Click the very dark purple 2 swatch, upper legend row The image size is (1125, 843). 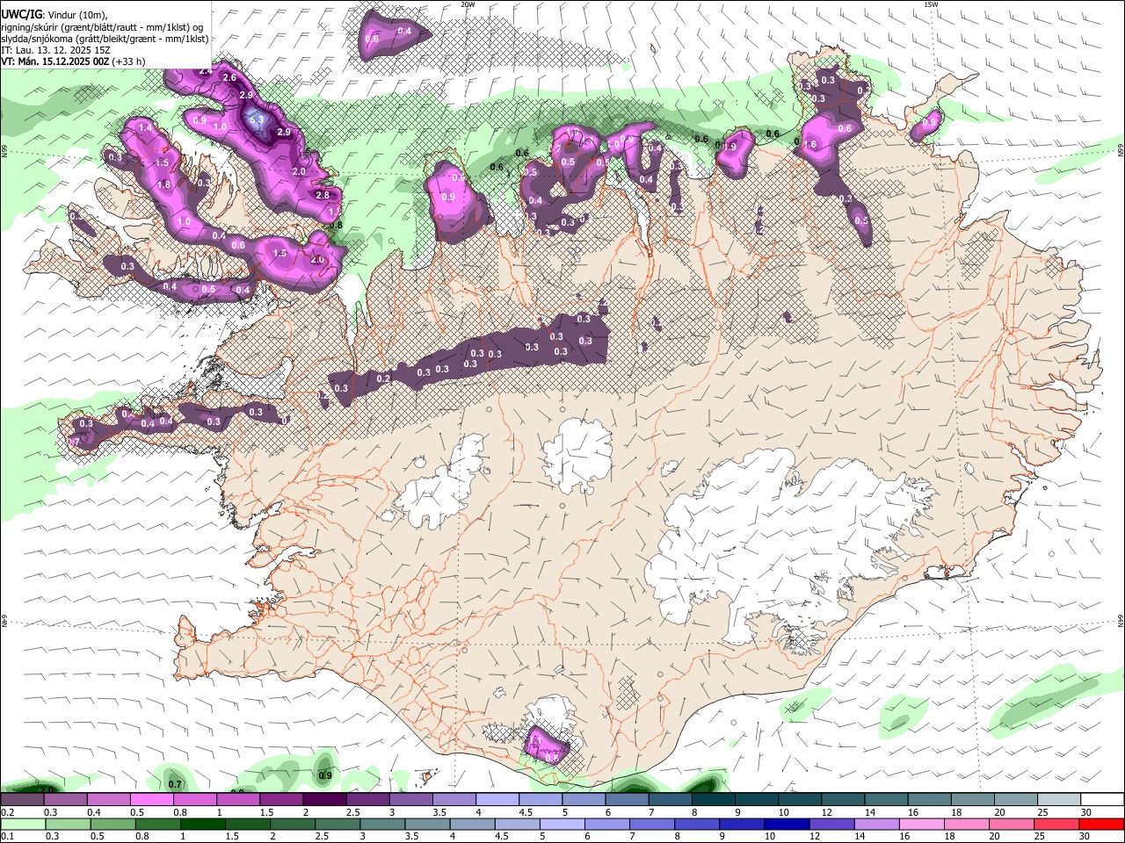[324, 800]
